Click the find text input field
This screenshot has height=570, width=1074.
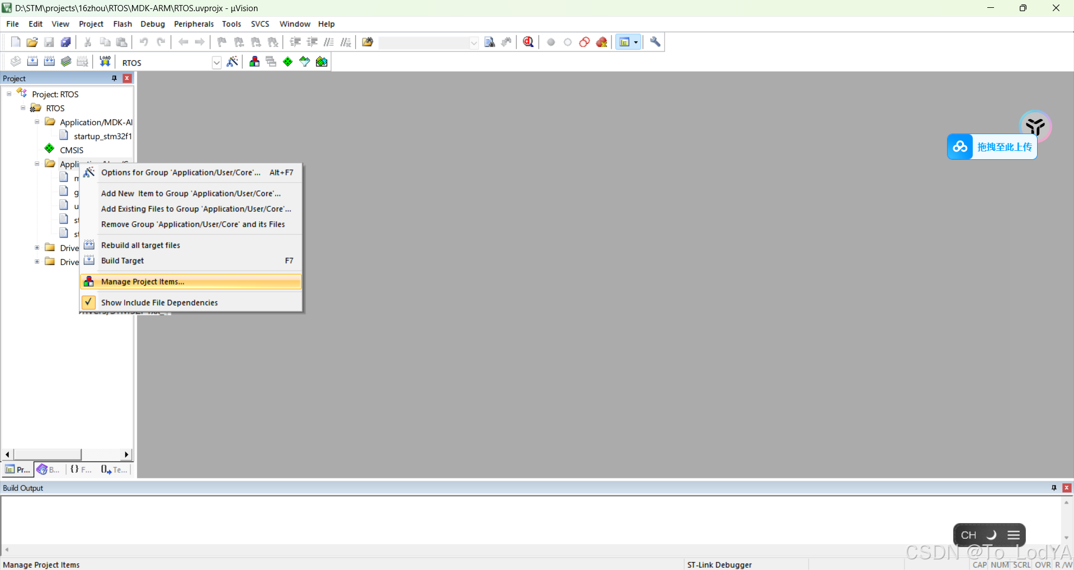click(423, 42)
